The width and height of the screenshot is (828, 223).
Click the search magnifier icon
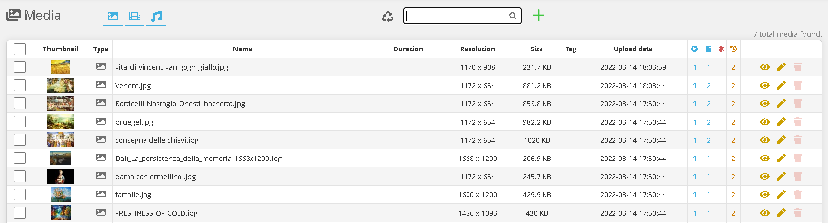point(513,16)
